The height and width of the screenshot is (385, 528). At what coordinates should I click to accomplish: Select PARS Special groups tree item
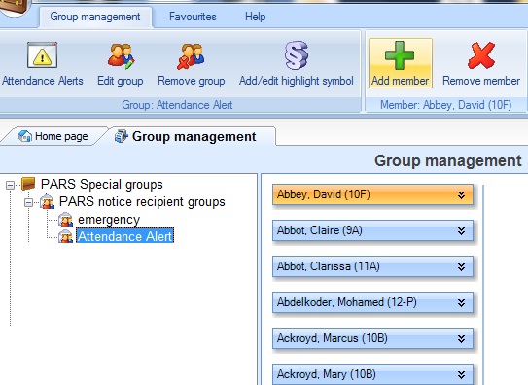[102, 185]
